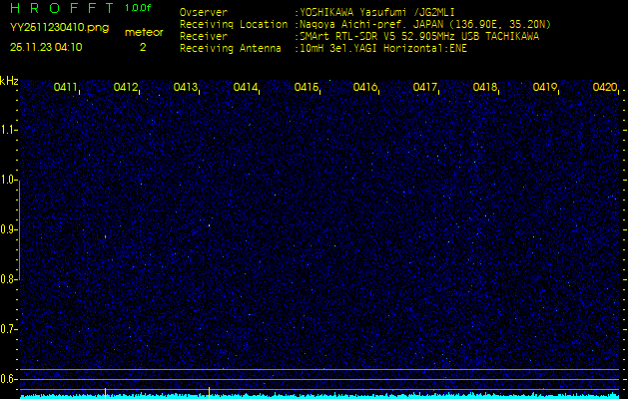Viewport: 628px width, 399px height.
Task: Click the kHz axis unit label
Action: (x=9, y=81)
